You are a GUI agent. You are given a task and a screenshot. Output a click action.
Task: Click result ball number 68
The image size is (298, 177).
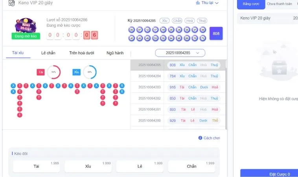tap(179, 38)
